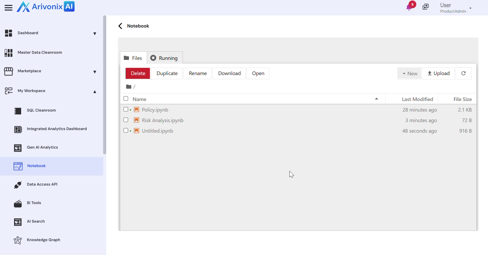
Task: Click the red Delete button
Action: tap(138, 74)
